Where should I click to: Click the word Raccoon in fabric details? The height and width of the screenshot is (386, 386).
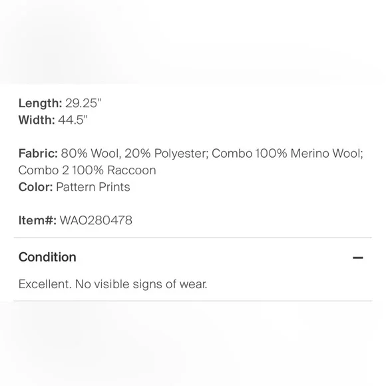132,170
